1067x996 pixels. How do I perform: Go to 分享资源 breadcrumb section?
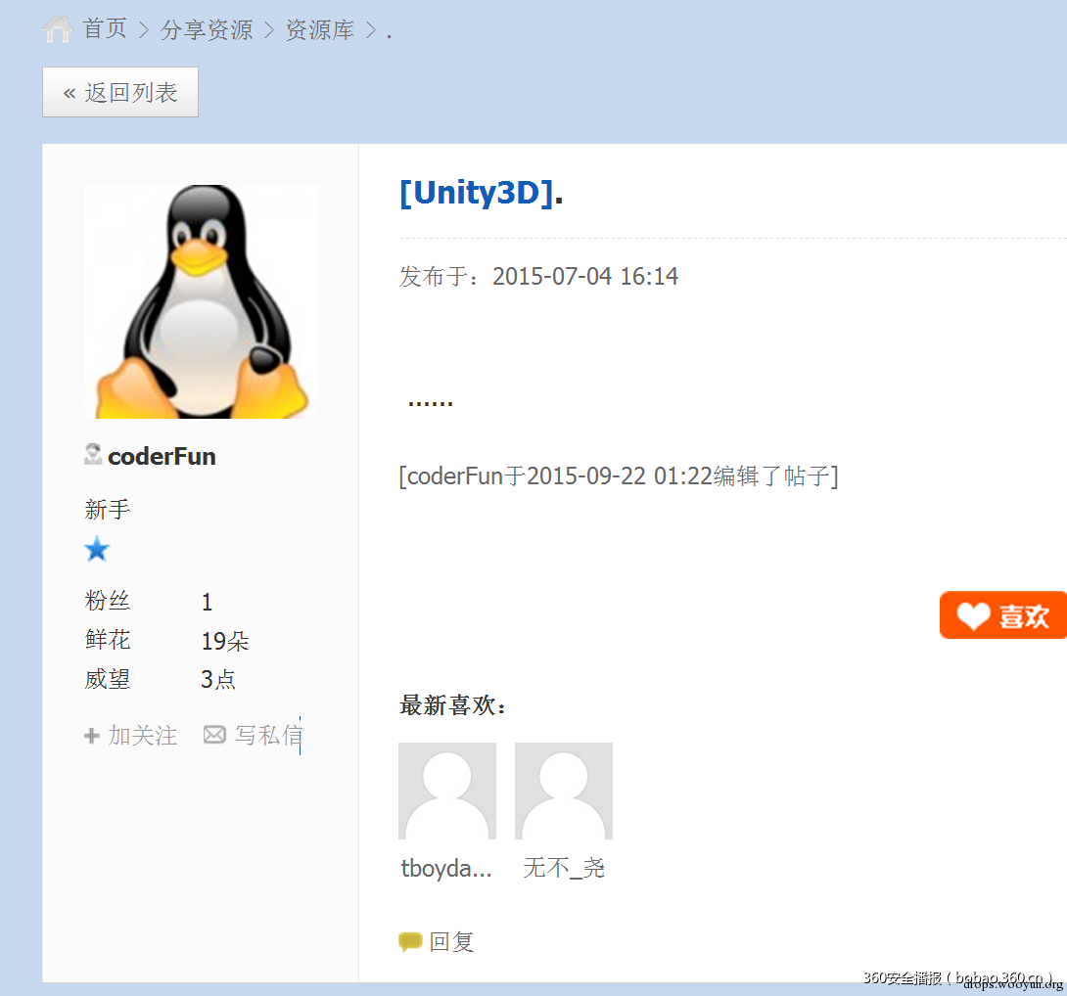pyautogui.click(x=207, y=30)
